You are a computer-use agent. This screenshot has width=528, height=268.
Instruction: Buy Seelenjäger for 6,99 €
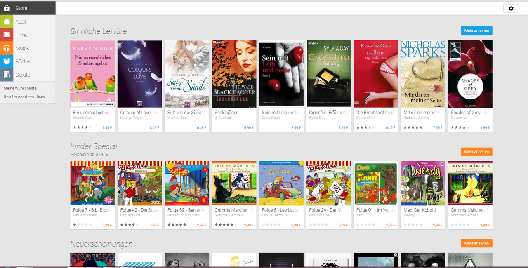[249, 128]
